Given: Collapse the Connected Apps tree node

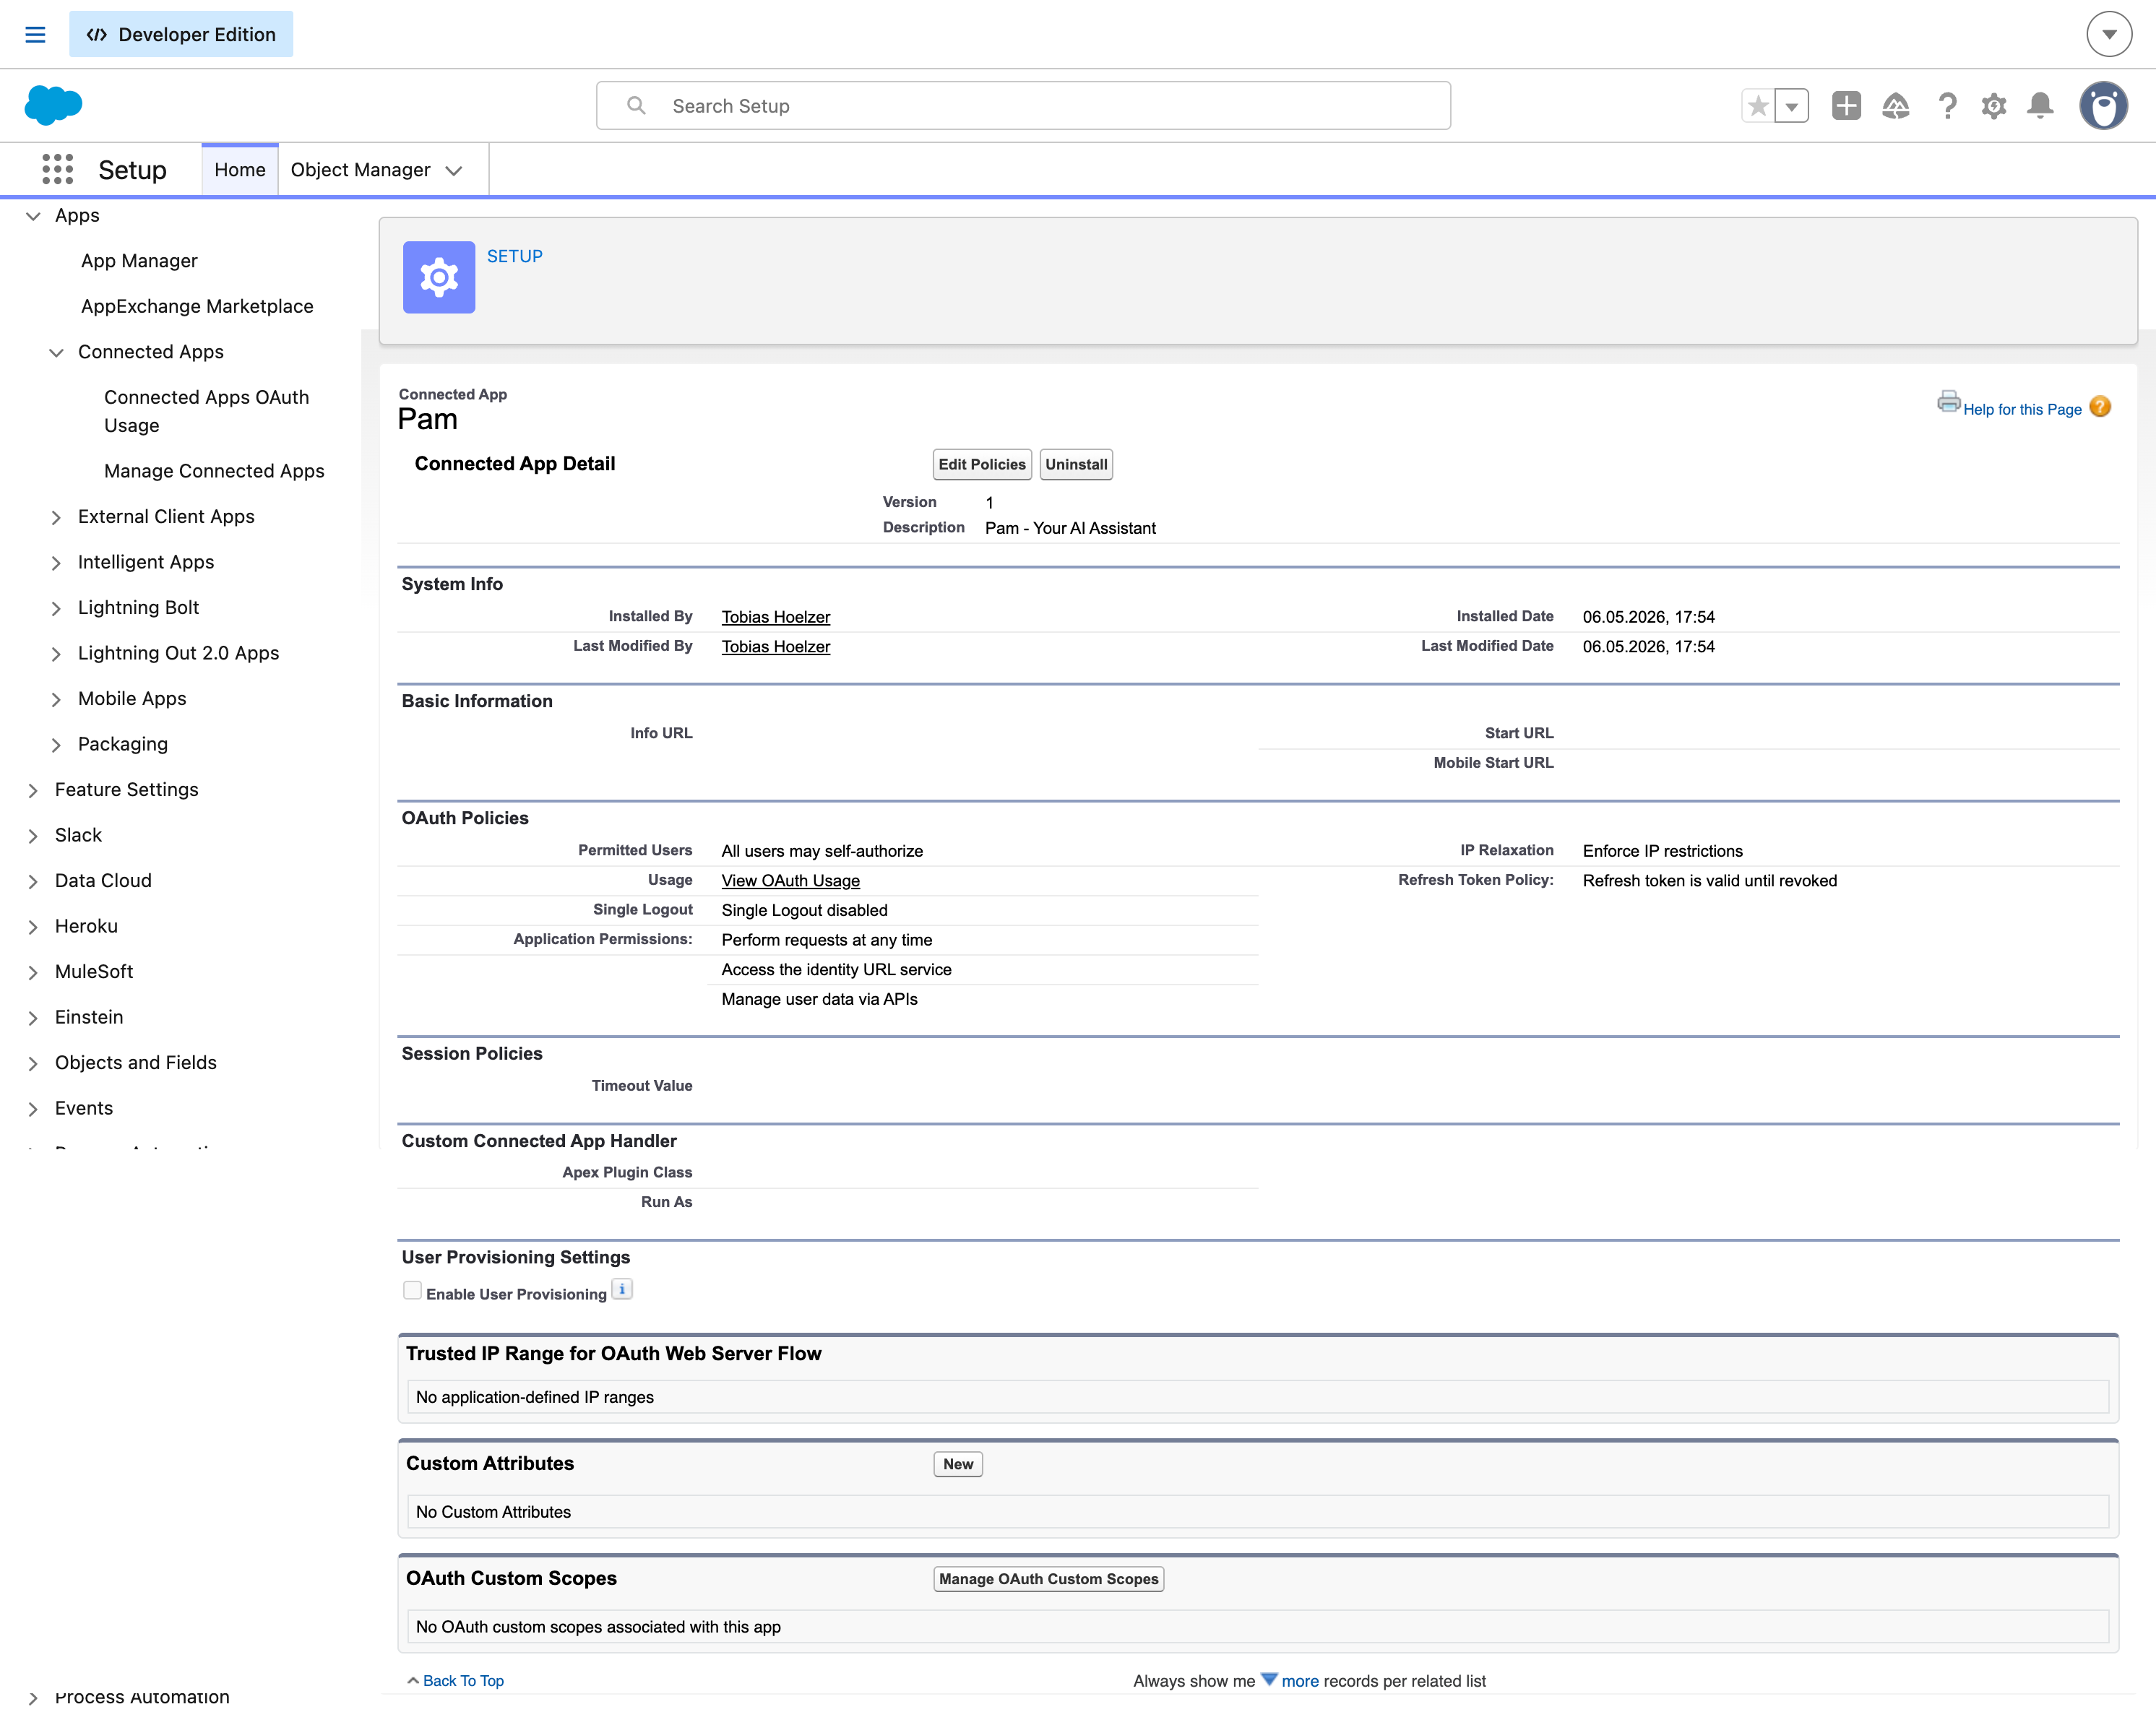Looking at the screenshot, I should click(x=56, y=353).
